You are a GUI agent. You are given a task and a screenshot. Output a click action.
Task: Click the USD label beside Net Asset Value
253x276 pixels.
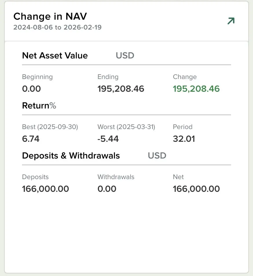(125, 55)
